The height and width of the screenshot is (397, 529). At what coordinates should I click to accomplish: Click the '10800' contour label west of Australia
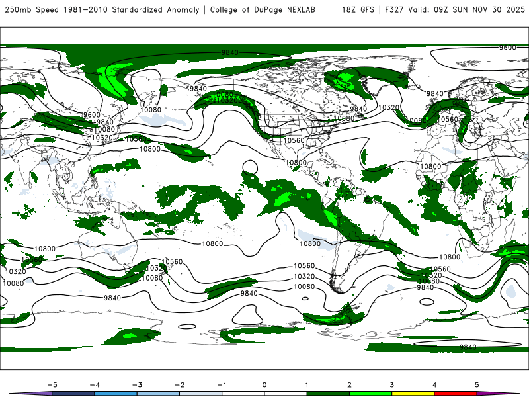coord(45,249)
